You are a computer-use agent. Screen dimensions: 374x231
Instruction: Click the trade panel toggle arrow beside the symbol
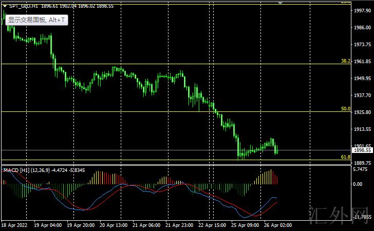[x=5, y=7]
